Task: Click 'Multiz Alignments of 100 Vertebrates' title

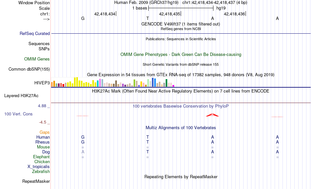Action: pyautogui.click(x=181, y=128)
